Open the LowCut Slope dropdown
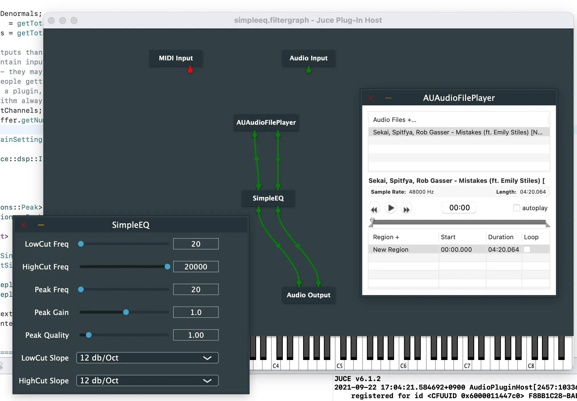The width and height of the screenshot is (577, 401). [x=147, y=358]
